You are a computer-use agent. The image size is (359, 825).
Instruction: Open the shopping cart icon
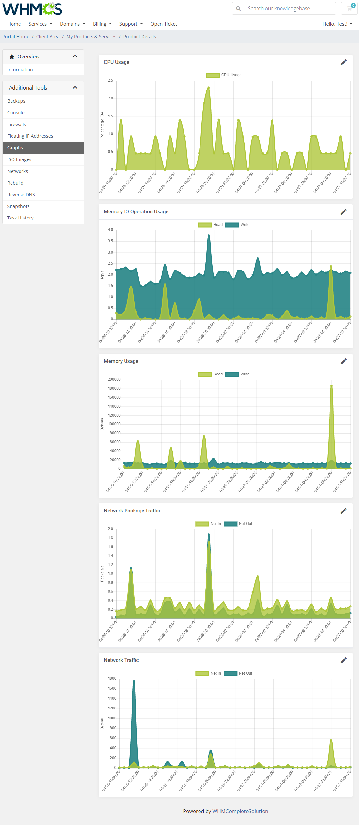point(349,8)
